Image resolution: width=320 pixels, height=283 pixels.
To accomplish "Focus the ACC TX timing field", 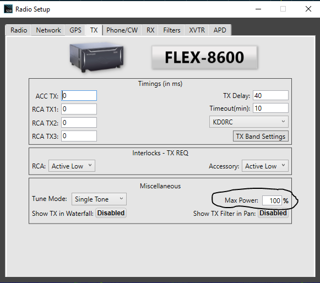I will tap(79, 96).
